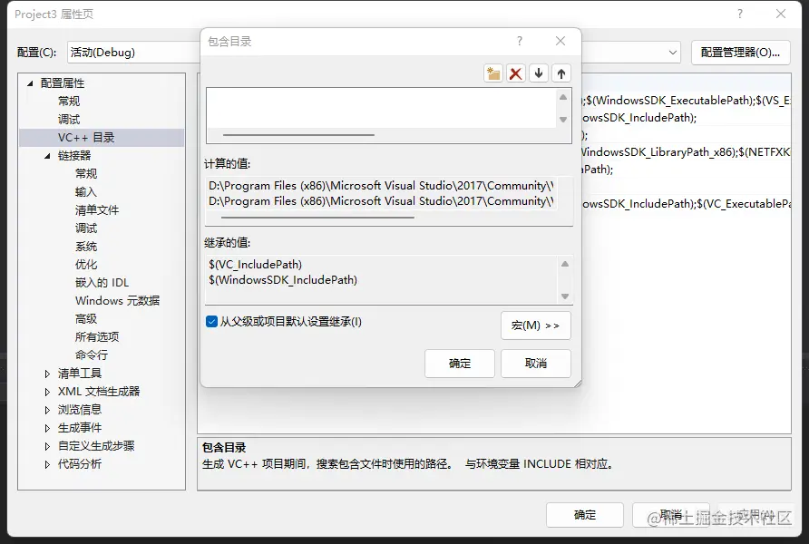This screenshot has height=544, width=809.
Task: Select 嵌入的 IDL tree item
Action: [102, 283]
